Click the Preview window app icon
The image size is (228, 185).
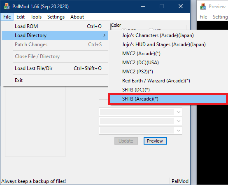pyautogui.click(x=203, y=6)
